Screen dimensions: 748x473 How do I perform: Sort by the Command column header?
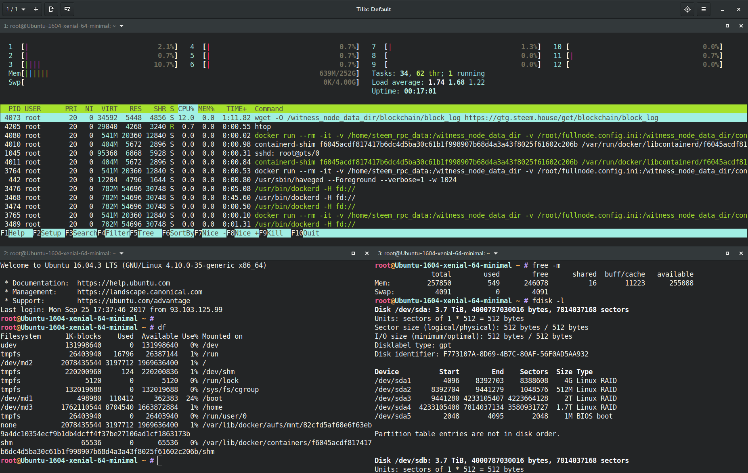point(269,109)
